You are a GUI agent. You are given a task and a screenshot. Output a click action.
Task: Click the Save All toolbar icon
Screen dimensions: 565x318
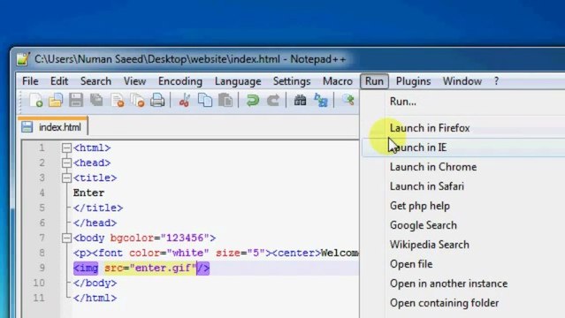tap(96, 100)
